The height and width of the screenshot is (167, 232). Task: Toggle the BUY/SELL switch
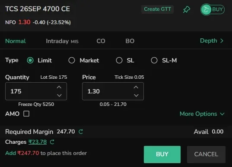click(213, 9)
